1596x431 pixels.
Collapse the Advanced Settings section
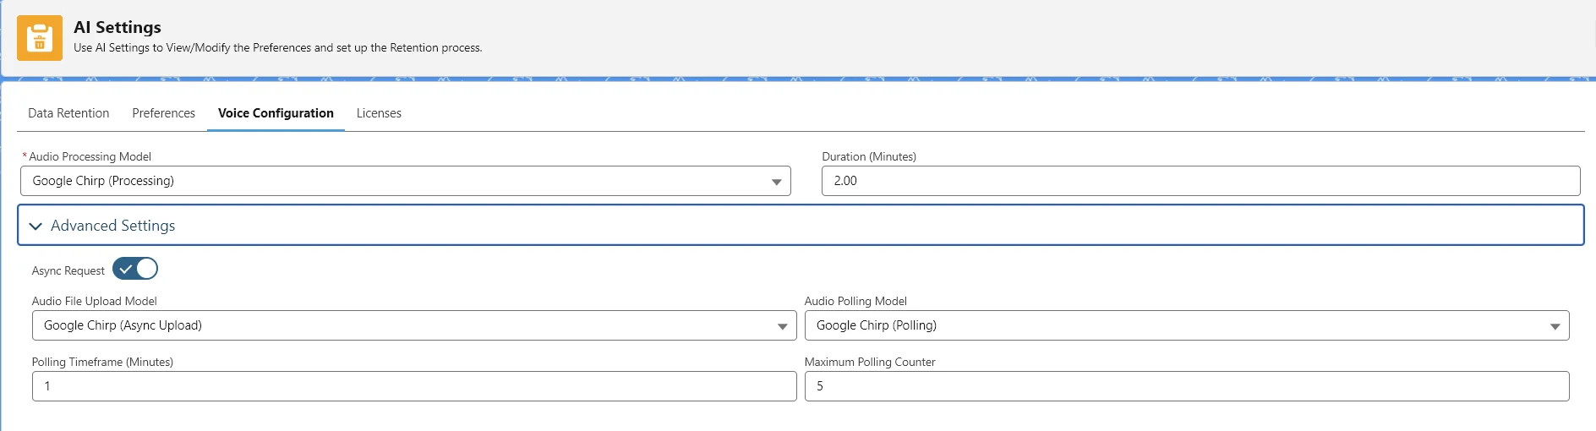[113, 226]
